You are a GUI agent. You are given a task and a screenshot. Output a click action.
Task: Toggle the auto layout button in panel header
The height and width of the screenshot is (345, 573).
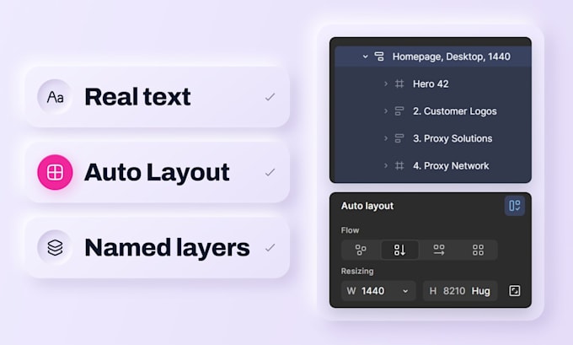click(x=515, y=206)
